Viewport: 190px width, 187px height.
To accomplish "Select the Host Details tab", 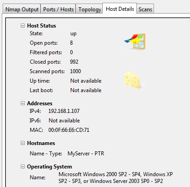I will pos(120,9).
